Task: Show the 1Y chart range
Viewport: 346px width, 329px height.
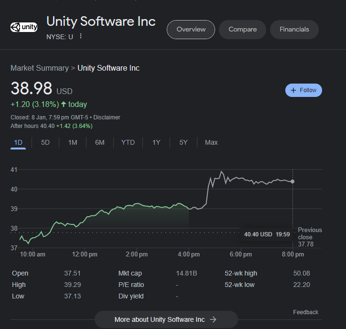Action: tap(156, 142)
